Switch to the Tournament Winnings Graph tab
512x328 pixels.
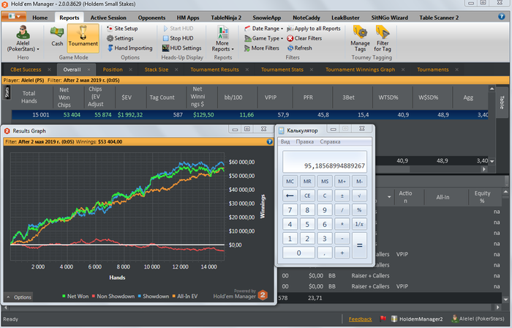pyautogui.click(x=360, y=70)
